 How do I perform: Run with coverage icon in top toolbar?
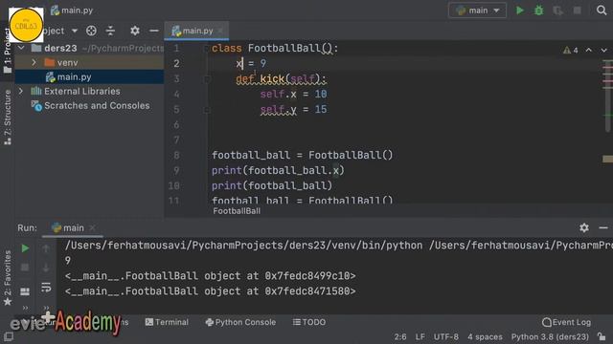(557, 11)
